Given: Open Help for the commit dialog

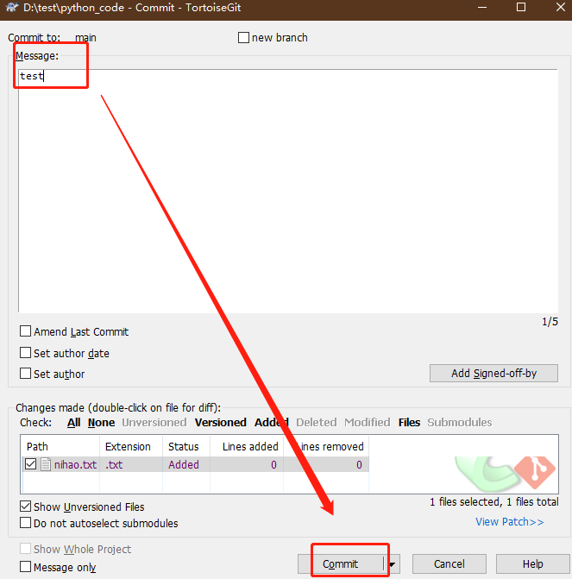Looking at the screenshot, I should [532, 564].
